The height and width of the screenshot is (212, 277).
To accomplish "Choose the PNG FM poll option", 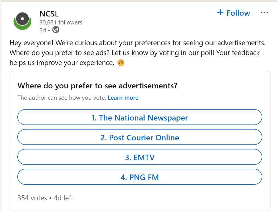I will click(x=140, y=177).
